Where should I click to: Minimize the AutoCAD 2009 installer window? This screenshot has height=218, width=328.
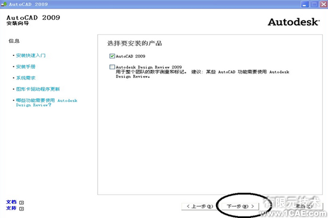coord(305,4)
